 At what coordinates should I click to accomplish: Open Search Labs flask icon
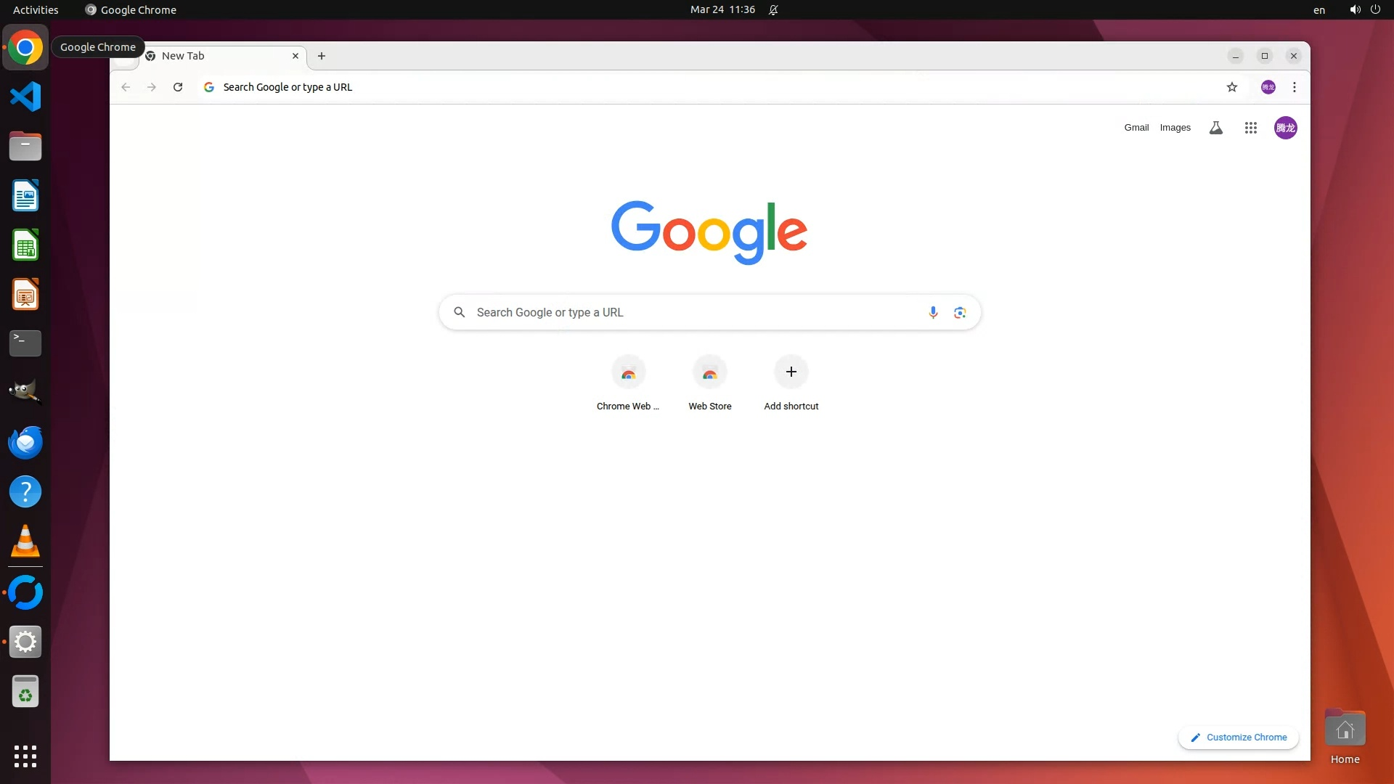coord(1215,128)
